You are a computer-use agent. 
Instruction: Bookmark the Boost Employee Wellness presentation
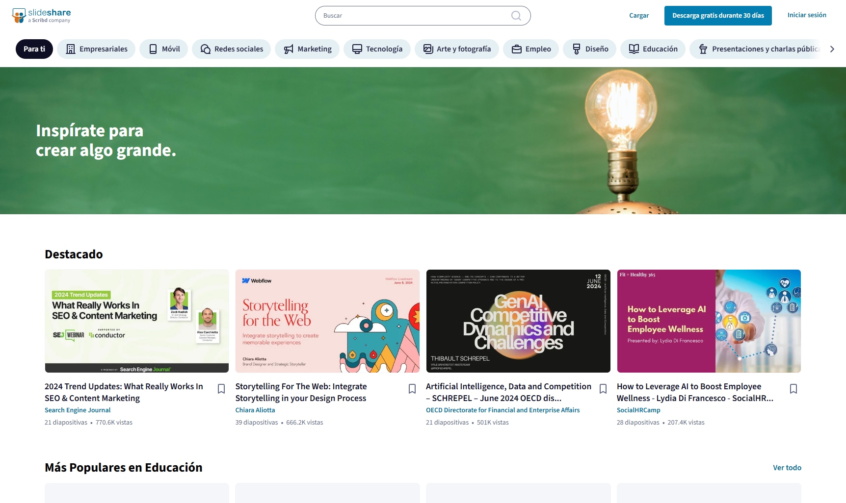tap(793, 389)
